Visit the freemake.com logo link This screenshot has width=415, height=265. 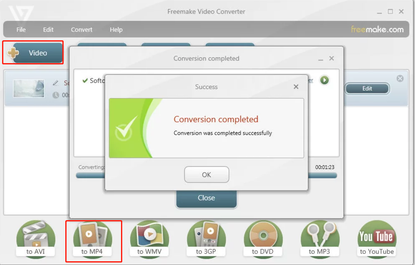click(377, 29)
